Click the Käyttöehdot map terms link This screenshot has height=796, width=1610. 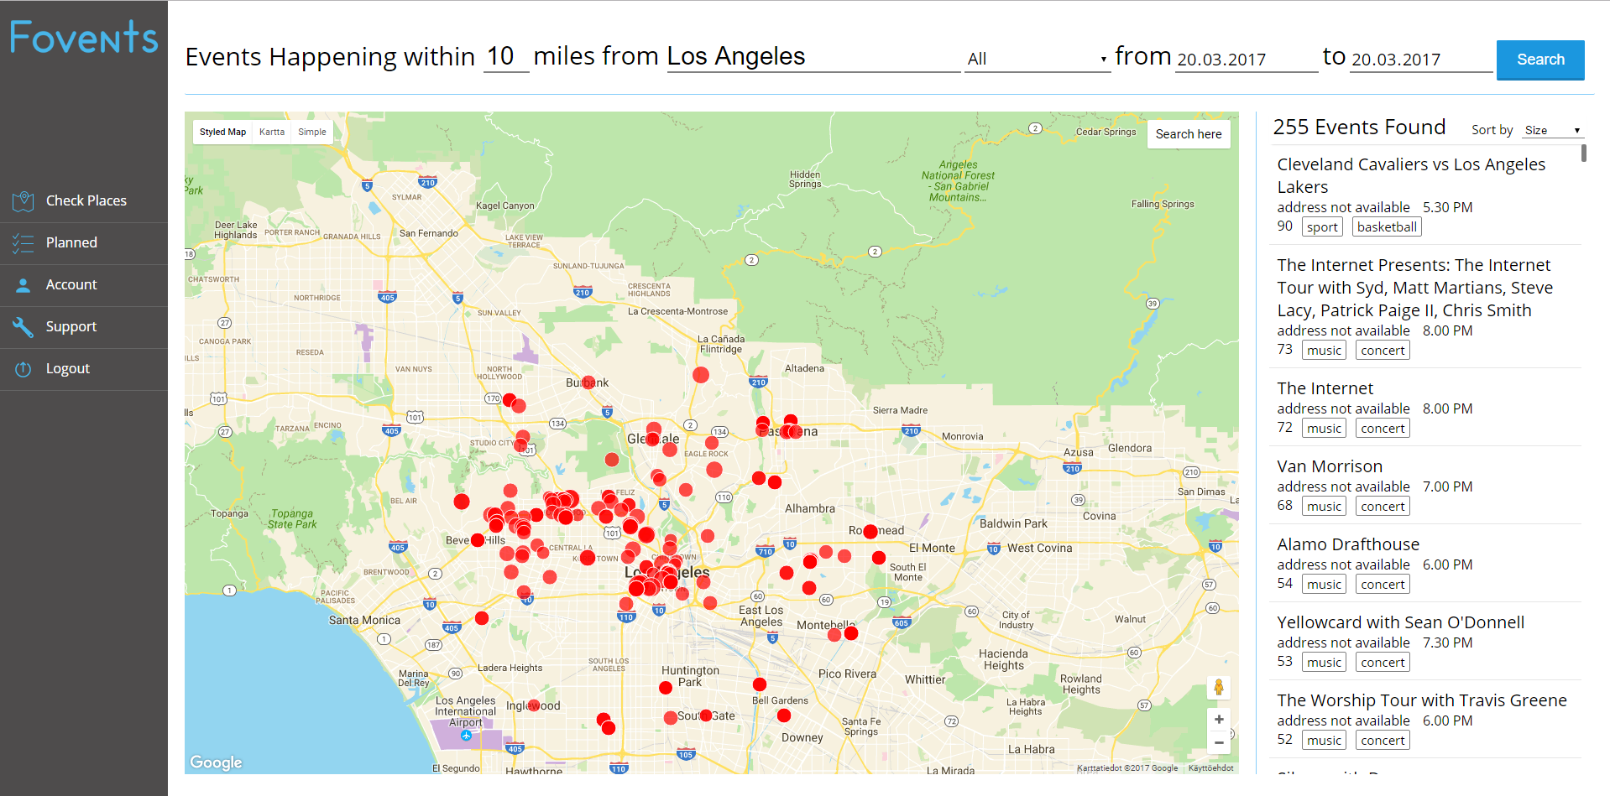(1210, 768)
